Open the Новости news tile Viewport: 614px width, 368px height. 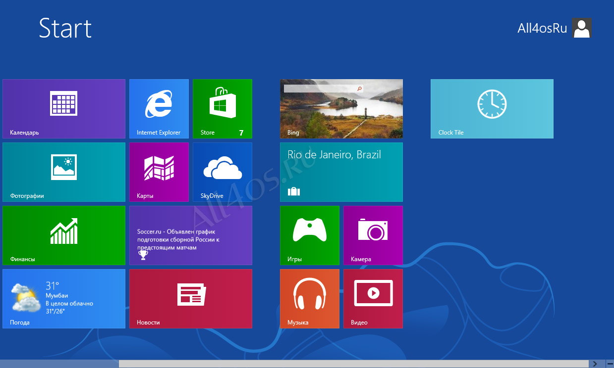click(191, 299)
